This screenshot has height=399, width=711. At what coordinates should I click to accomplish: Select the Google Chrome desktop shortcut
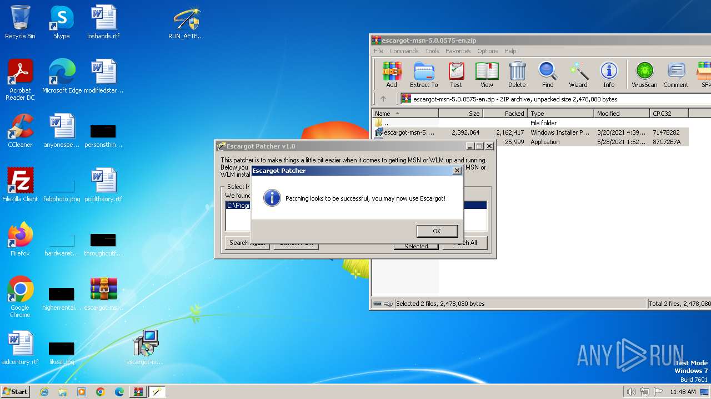click(20, 298)
